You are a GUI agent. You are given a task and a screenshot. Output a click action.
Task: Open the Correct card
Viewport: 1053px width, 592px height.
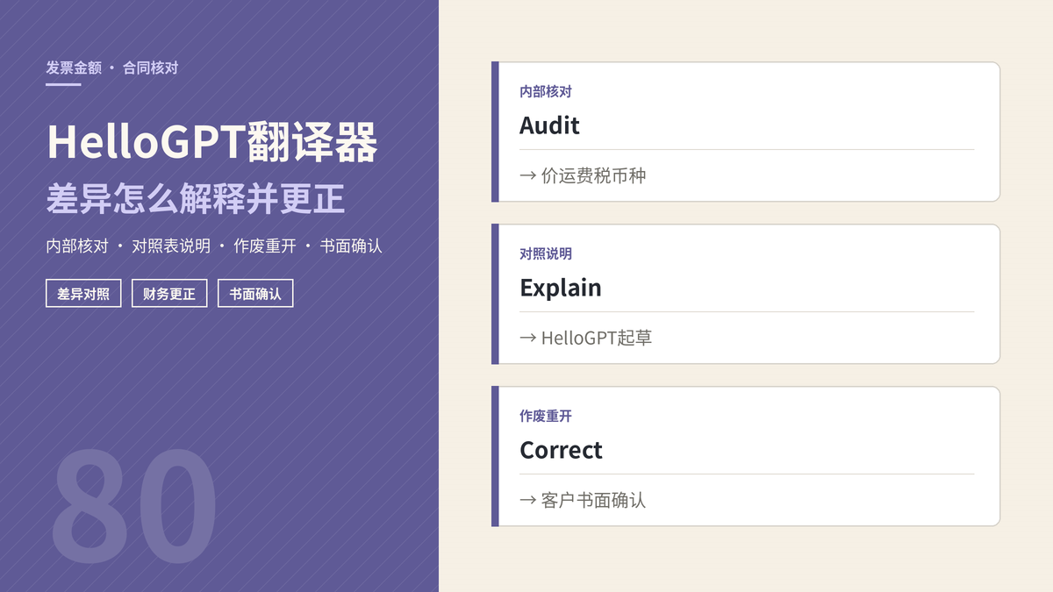[x=746, y=456]
